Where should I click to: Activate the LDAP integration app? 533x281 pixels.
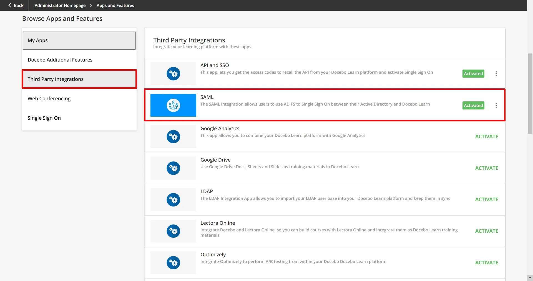[486, 199]
